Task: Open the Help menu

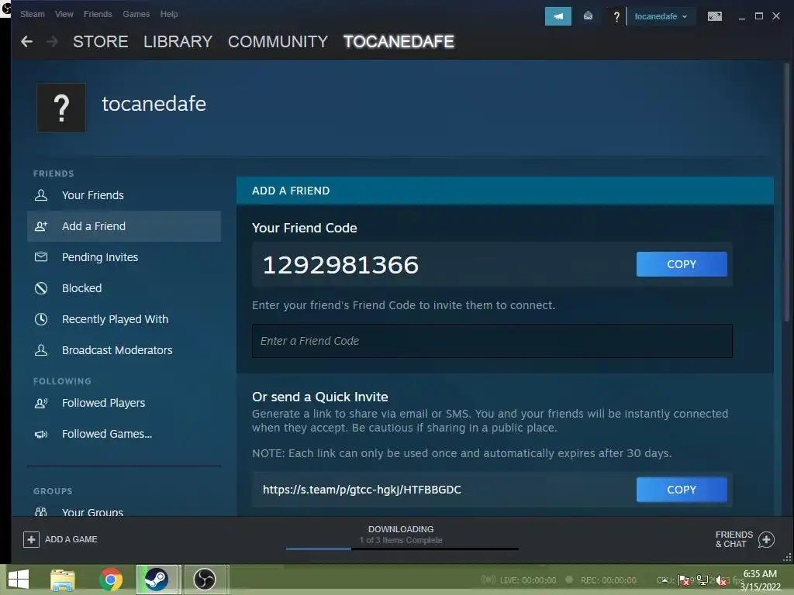Action: (169, 14)
